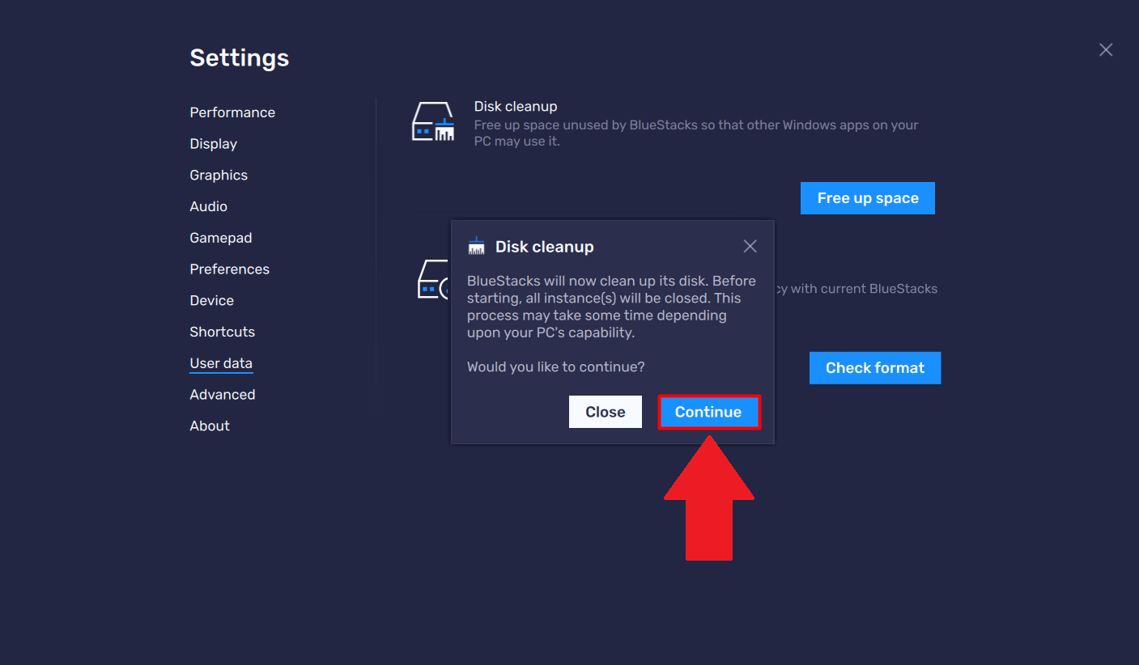Go to Graphics settings
The image size is (1139, 665).
point(219,176)
